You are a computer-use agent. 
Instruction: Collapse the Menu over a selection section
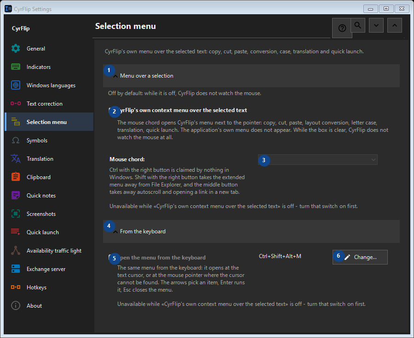point(251,76)
